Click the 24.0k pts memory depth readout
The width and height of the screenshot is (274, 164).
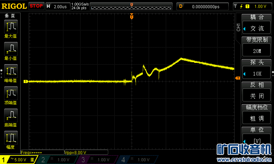click(79, 8)
